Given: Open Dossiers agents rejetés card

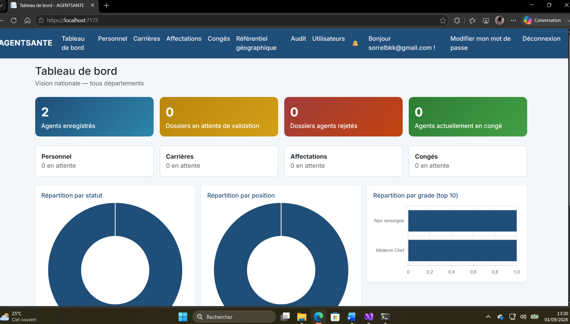Looking at the screenshot, I should [x=343, y=117].
